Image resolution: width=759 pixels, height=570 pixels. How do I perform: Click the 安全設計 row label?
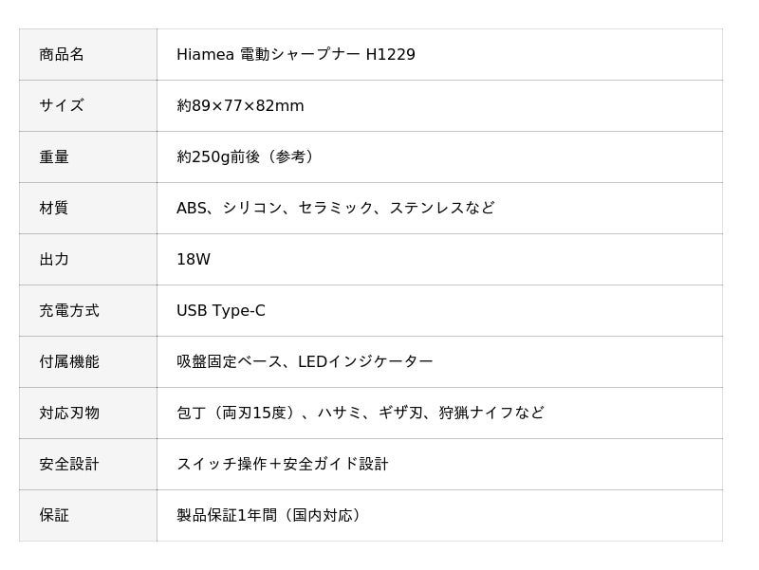69,464
